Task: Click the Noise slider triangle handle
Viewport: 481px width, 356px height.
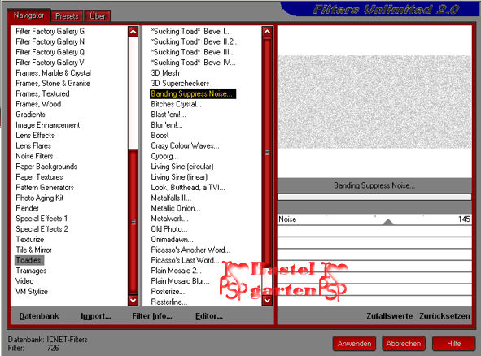Action: (x=388, y=222)
